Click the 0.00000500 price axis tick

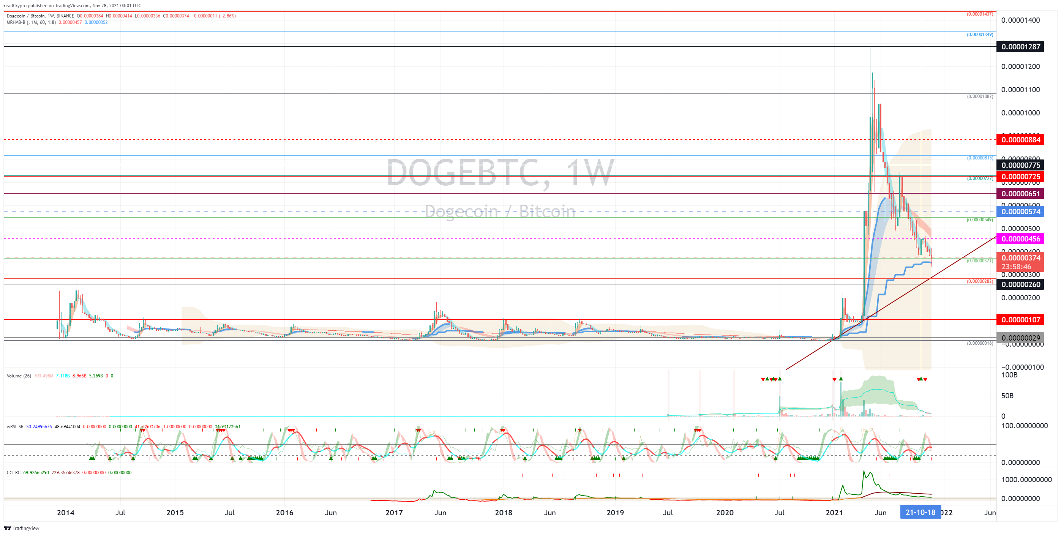1020,229
